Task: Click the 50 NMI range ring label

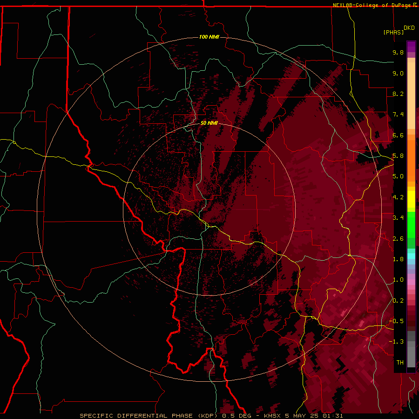Action: click(x=209, y=123)
